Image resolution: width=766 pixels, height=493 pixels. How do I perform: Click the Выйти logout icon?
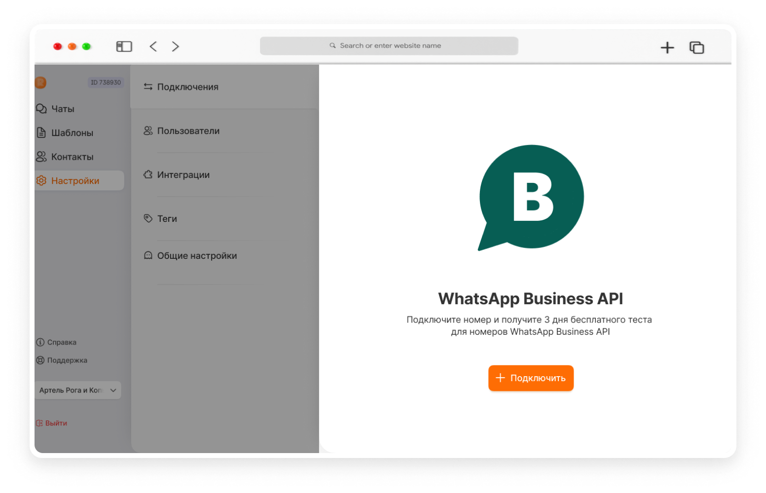click(39, 423)
